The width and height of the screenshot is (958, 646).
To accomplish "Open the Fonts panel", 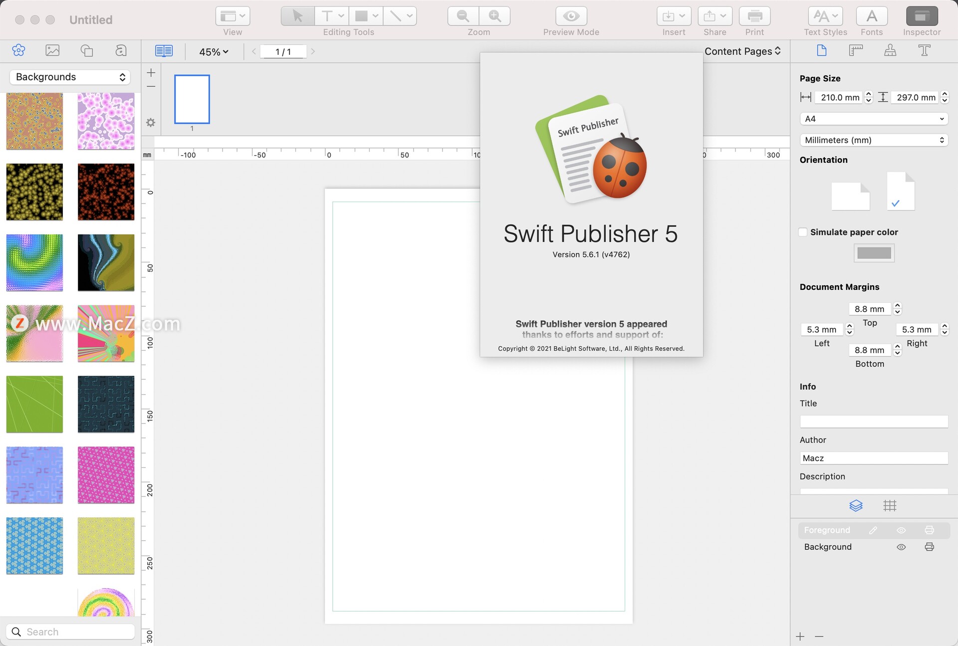I will [871, 16].
